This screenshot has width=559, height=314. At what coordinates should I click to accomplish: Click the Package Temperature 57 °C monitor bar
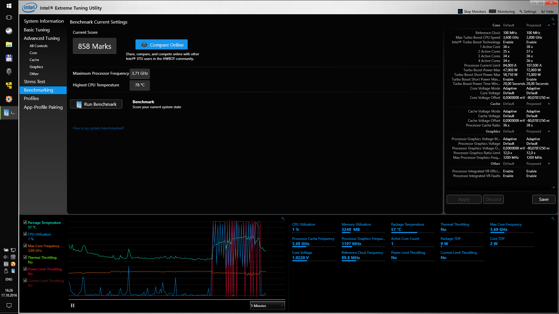click(x=413, y=228)
